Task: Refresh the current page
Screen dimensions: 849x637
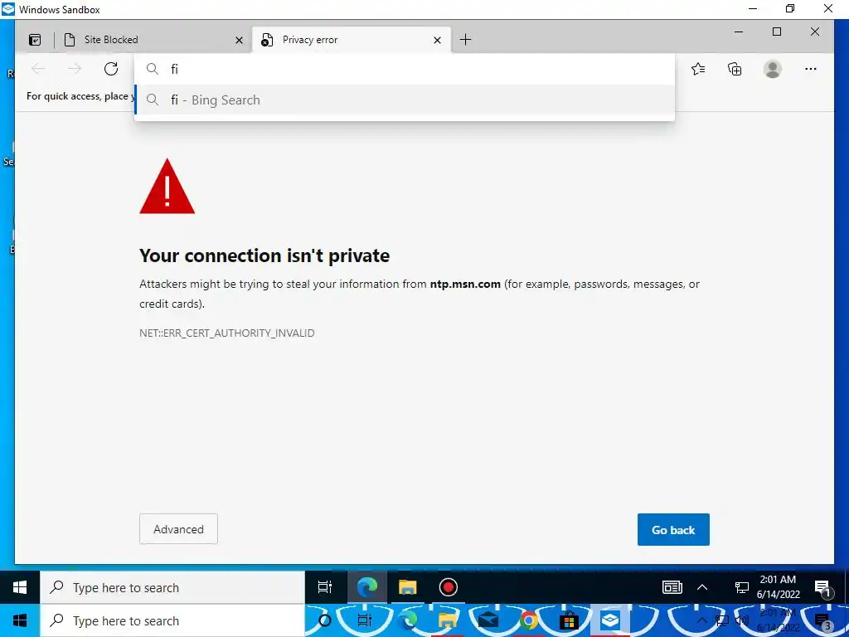Action: pos(111,69)
